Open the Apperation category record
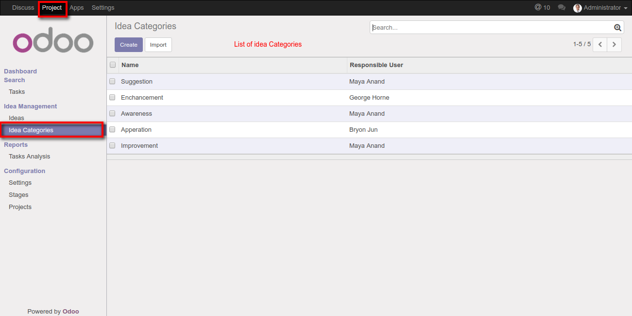 136,130
